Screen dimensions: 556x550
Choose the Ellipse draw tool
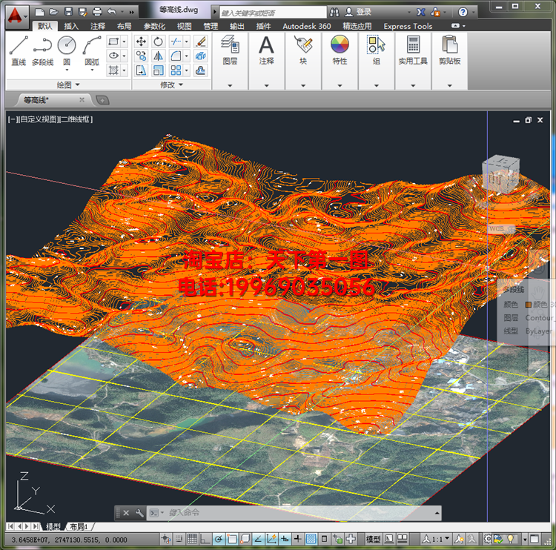coord(113,56)
